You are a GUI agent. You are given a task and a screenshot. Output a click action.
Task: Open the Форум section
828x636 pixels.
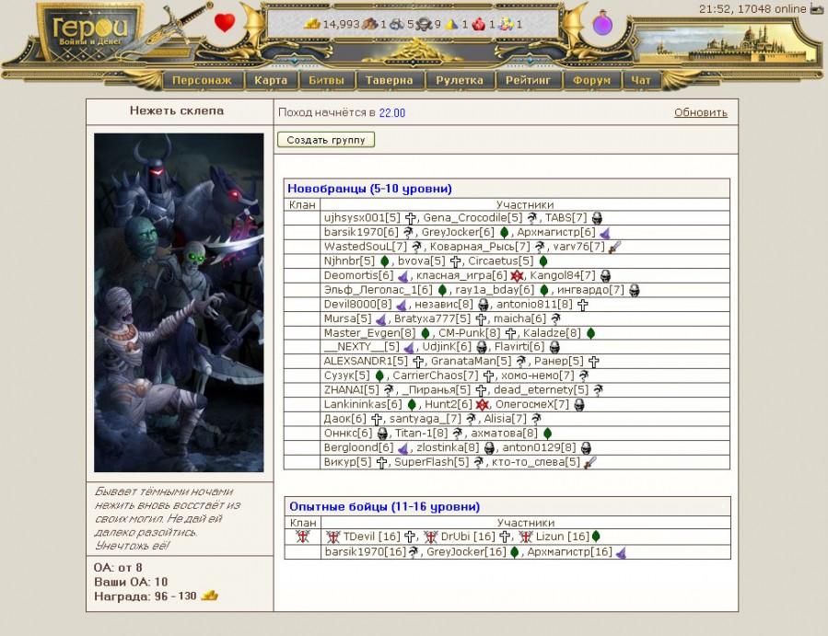[591, 80]
